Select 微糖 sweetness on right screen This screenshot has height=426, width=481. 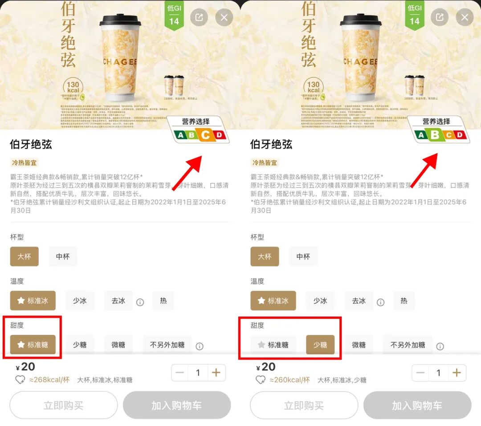[359, 345]
